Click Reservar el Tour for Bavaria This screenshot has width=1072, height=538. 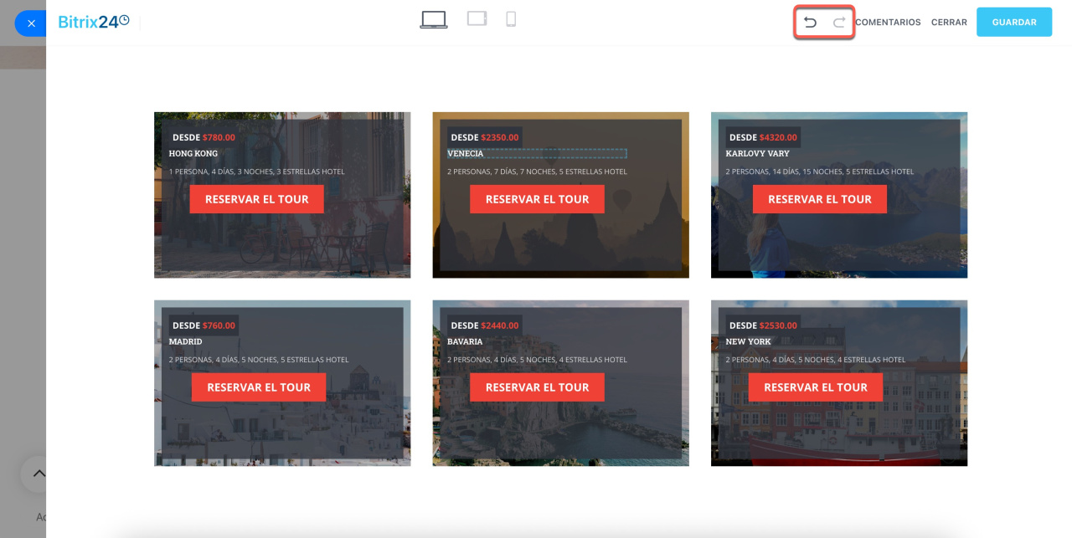(x=537, y=387)
